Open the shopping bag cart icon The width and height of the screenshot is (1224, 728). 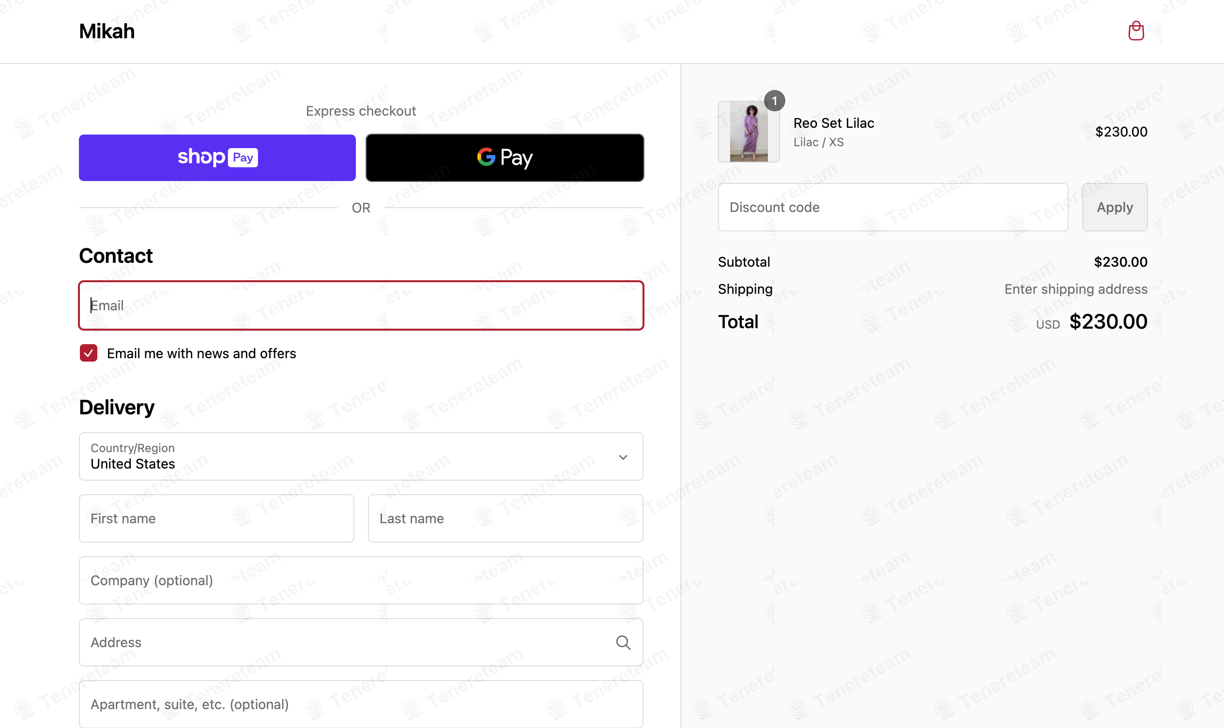coord(1136,31)
